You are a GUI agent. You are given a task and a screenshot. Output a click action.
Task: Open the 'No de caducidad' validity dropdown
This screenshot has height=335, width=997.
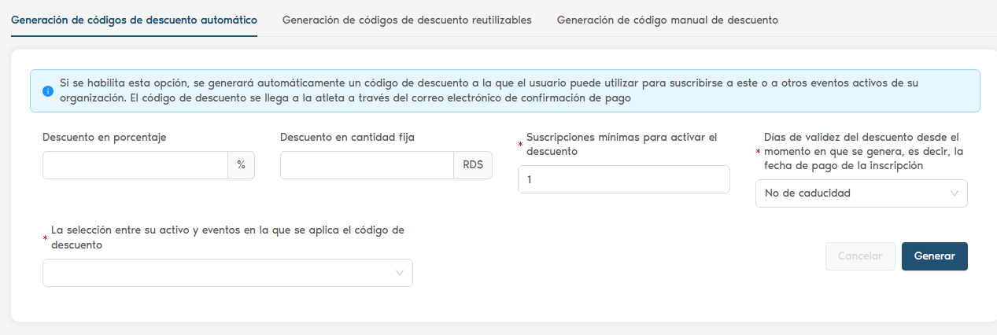tap(854, 193)
